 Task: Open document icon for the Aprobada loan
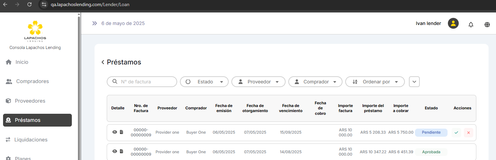121,152
